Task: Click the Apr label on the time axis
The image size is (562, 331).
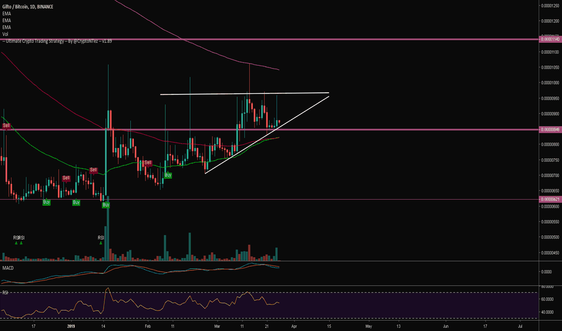Action: [294, 326]
